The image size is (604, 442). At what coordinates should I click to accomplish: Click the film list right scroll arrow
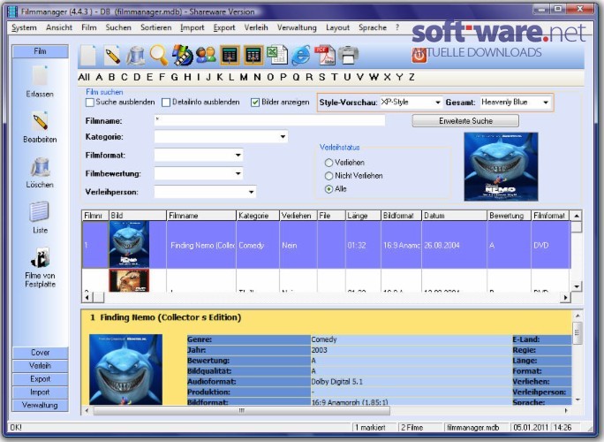tap(565, 297)
